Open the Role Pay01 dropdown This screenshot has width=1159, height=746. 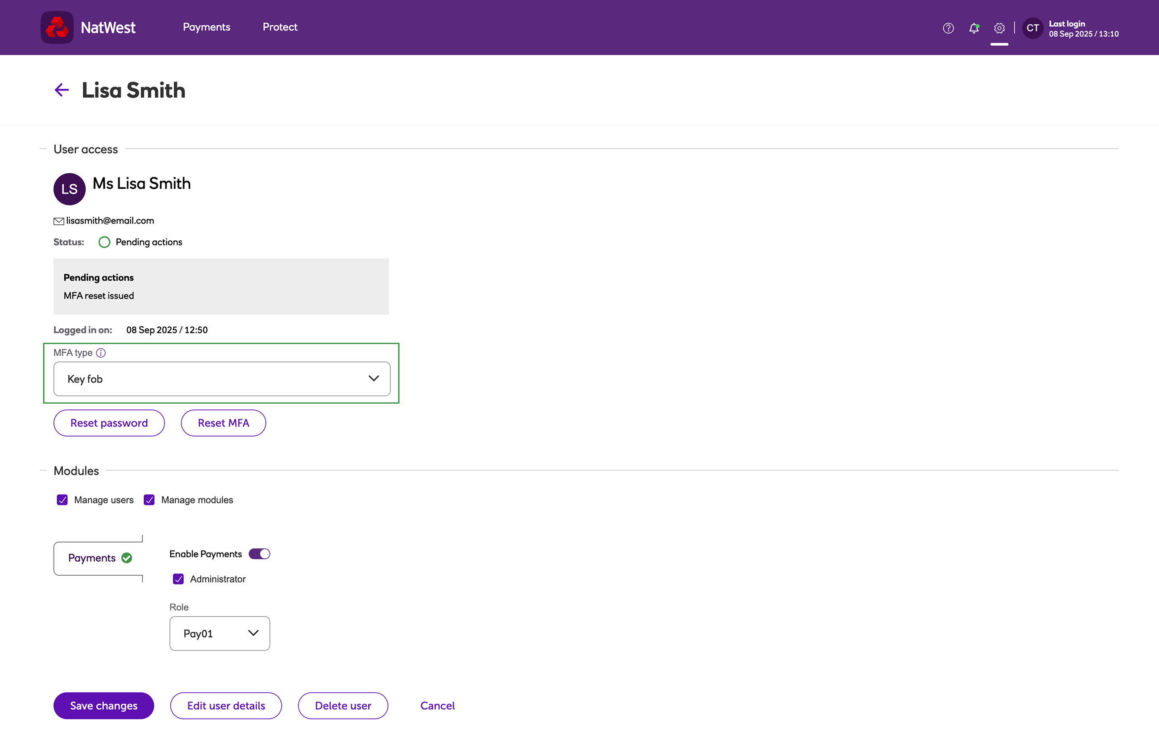(219, 633)
